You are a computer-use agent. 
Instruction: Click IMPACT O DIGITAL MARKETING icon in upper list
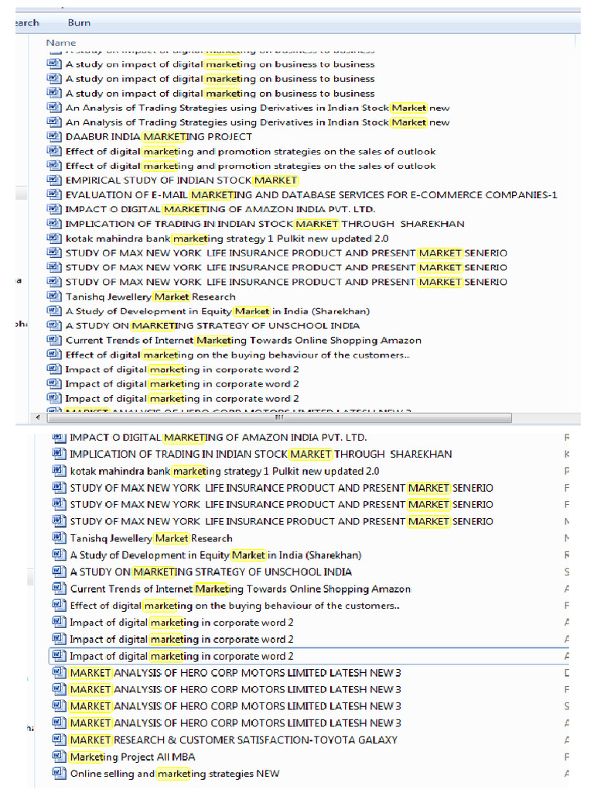[54, 209]
